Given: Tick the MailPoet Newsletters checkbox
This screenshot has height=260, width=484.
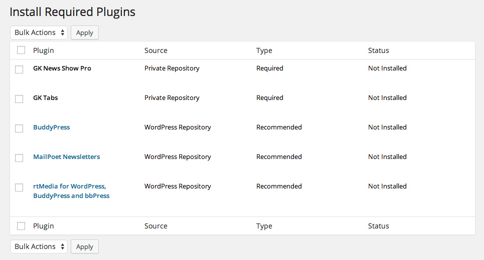Looking at the screenshot, I should (19, 158).
